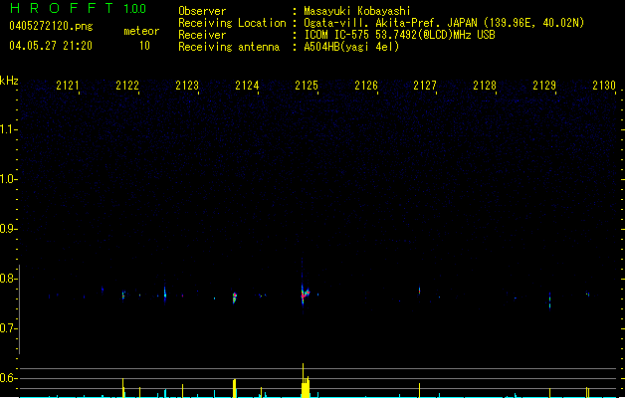Click the 2127 time axis label

(x=425, y=86)
